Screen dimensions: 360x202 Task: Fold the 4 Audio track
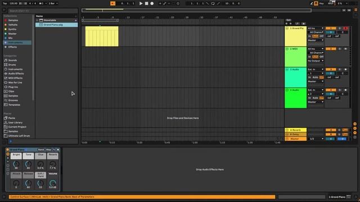pyautogui.click(x=287, y=90)
